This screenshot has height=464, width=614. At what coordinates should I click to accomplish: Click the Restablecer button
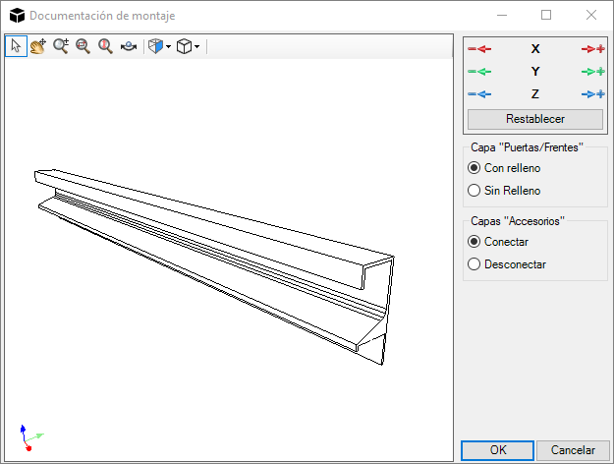click(x=535, y=119)
